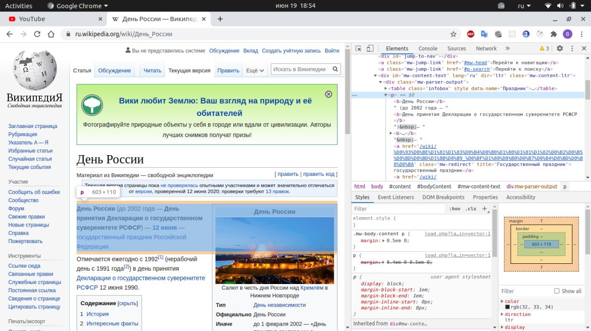This screenshot has height=331, width=591.
Task: Open the blue globe extension
Action: point(526,34)
